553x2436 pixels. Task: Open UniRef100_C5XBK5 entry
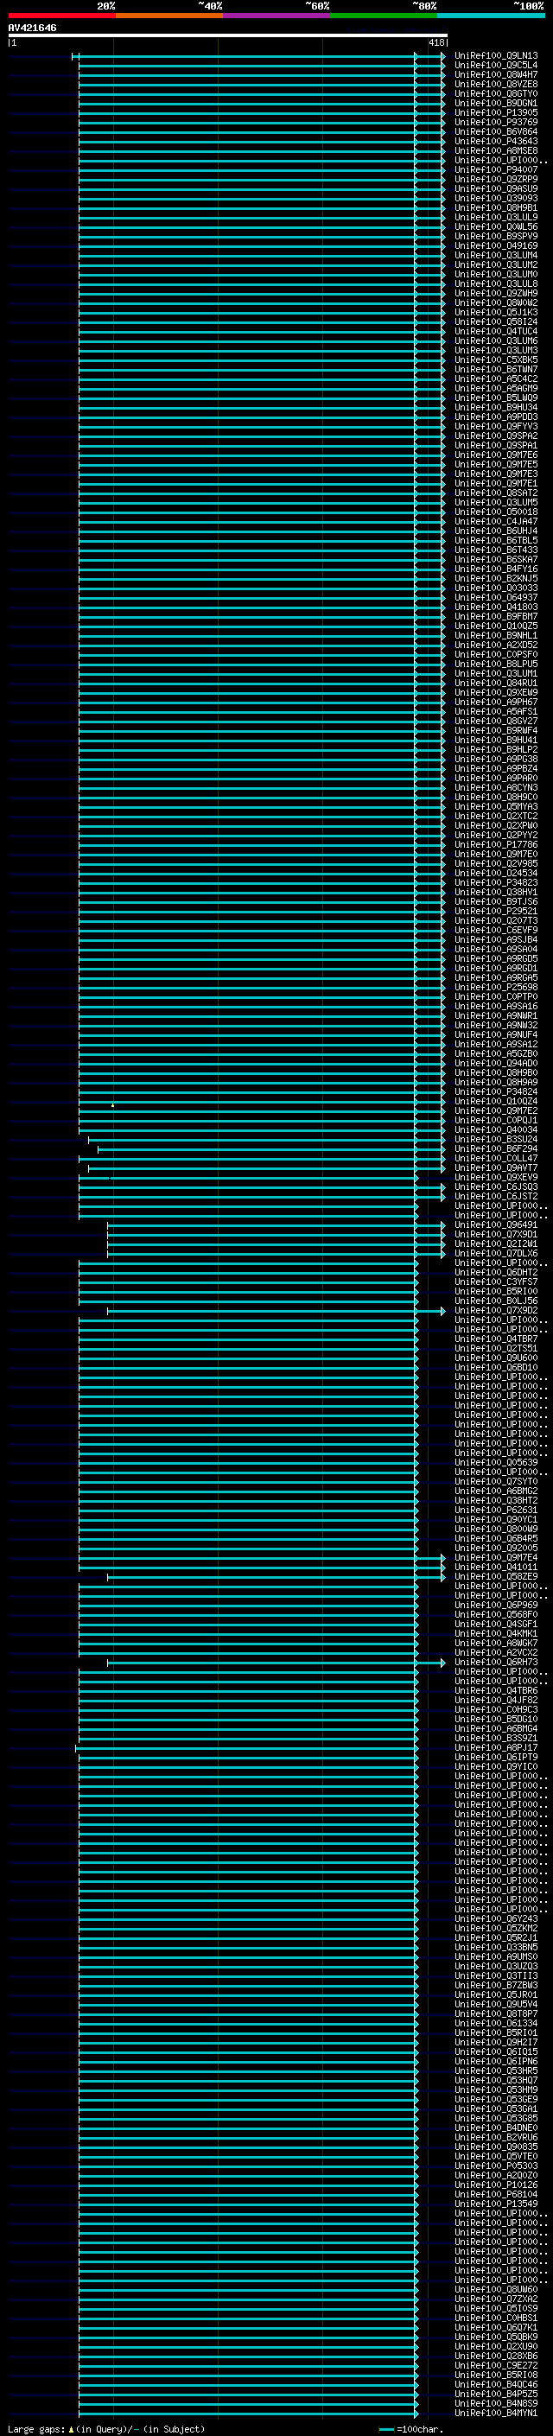point(495,360)
